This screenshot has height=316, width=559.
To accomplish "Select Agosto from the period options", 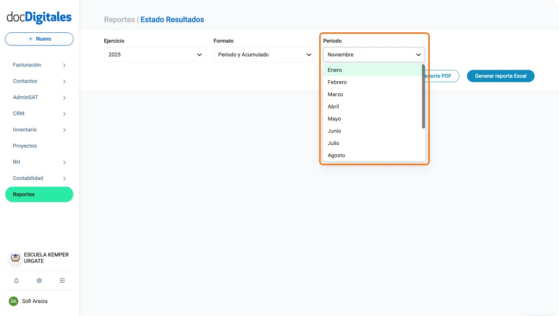I will (x=337, y=156).
